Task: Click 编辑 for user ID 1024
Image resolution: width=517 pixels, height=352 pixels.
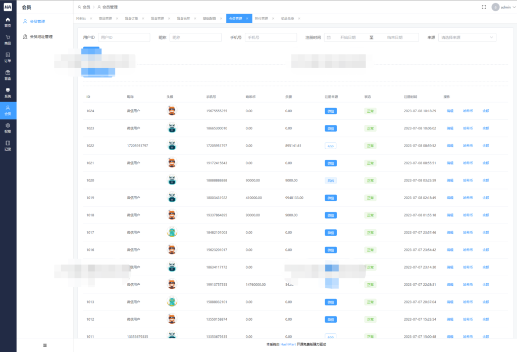Action: tap(451, 110)
